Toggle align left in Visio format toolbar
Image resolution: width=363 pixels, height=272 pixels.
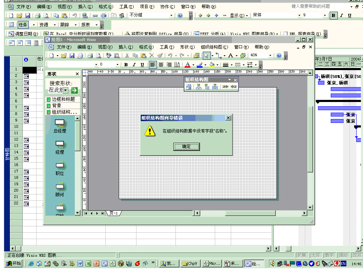pos(152,65)
